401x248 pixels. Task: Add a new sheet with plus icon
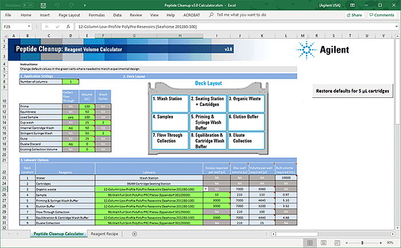[134, 234]
